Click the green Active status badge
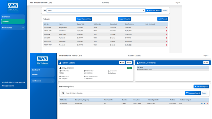Screen dimensions: 212x119 (x=130, y=68)
